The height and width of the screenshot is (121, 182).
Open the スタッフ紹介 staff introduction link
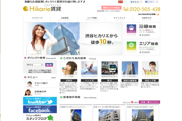[41, 83]
